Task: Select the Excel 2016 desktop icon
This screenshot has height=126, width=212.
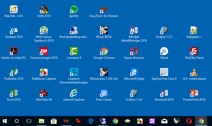Action: 14,93
